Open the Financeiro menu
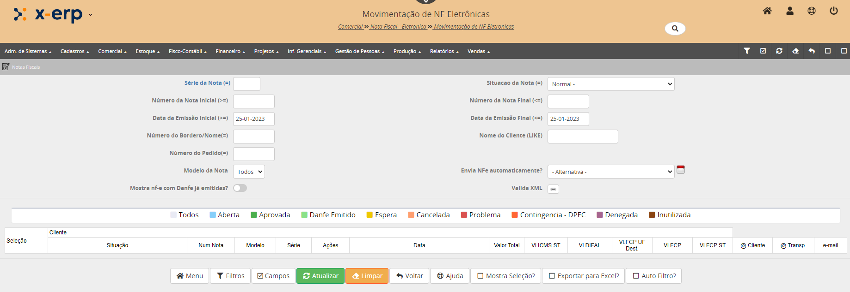850x292 pixels. [x=230, y=51]
